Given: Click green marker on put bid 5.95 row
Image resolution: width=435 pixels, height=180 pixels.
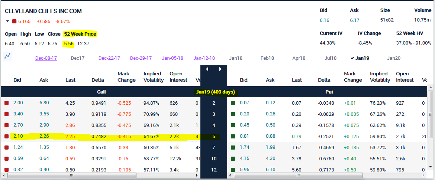Looking at the screenshot, I should point(233,170).
